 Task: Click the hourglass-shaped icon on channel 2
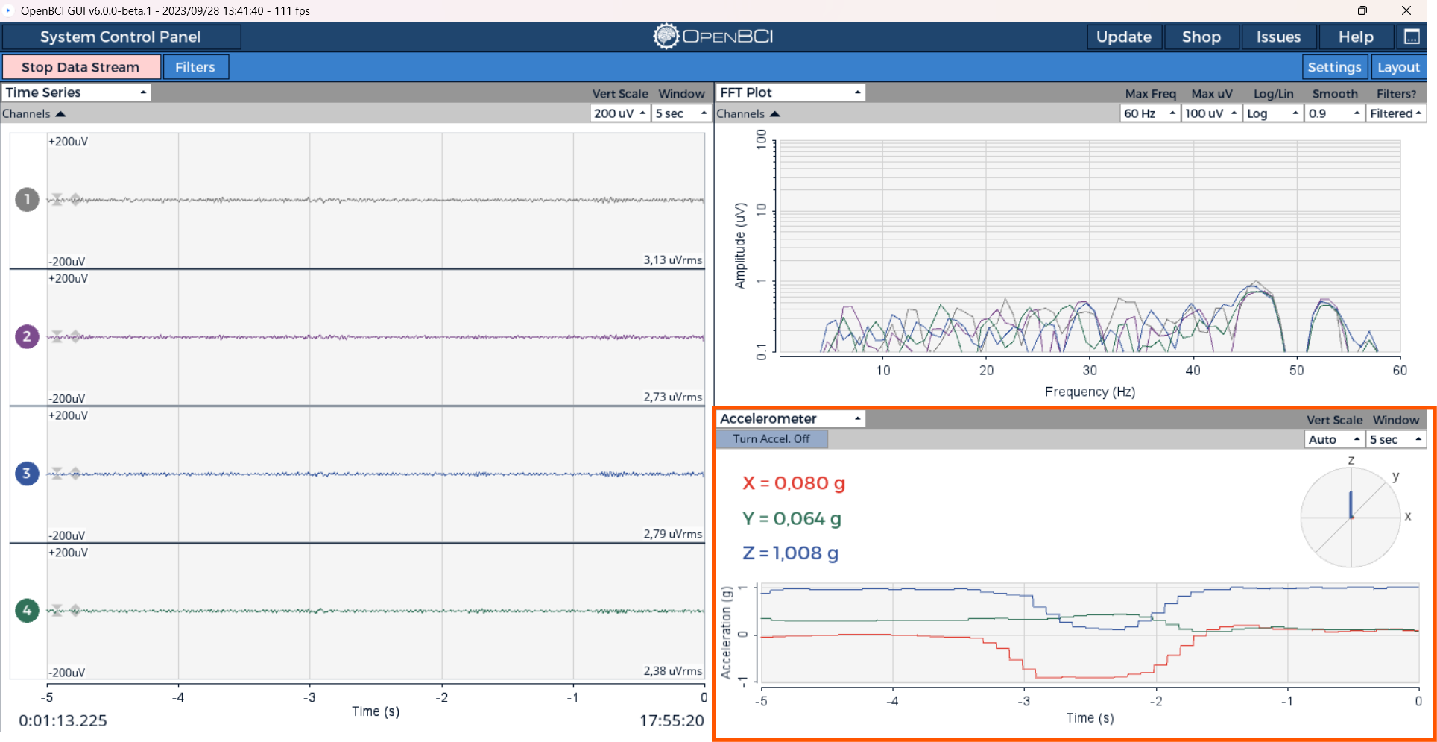[x=57, y=336]
